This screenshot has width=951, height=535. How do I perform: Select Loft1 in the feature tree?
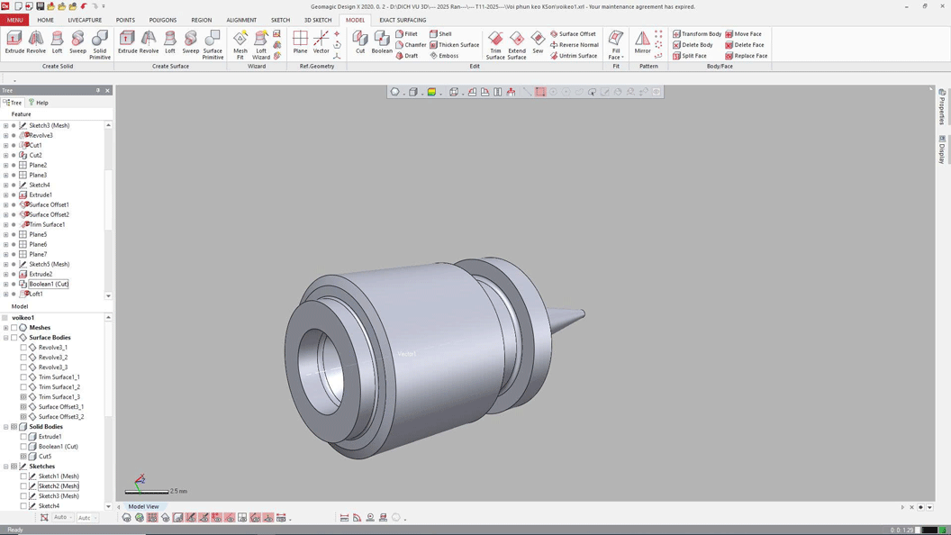tap(36, 294)
